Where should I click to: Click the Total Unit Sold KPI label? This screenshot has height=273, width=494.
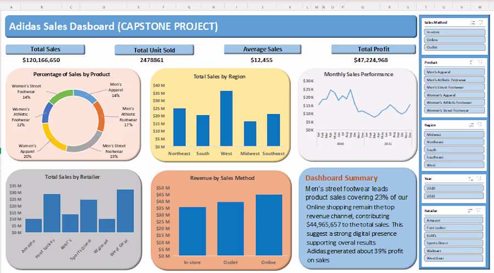pos(154,50)
